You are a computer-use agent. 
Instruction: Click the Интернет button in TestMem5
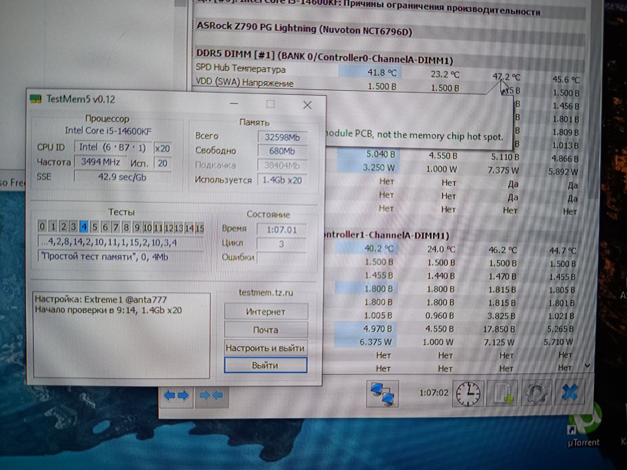coord(266,312)
